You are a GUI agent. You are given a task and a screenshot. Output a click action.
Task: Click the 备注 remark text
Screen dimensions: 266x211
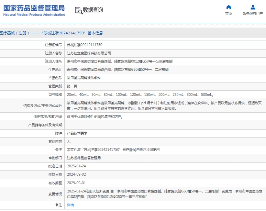click(x=113, y=149)
